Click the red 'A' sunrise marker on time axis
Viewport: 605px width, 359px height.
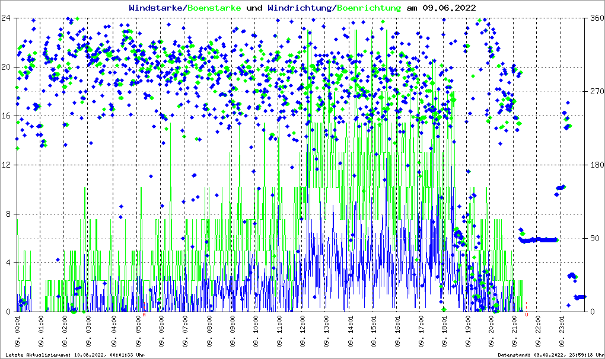coord(145,315)
